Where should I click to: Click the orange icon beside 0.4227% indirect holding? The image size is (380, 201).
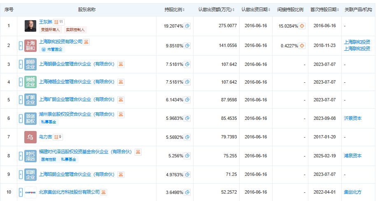tap(302, 46)
